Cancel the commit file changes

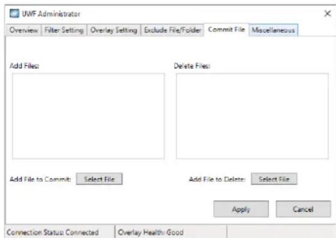coord(303,209)
